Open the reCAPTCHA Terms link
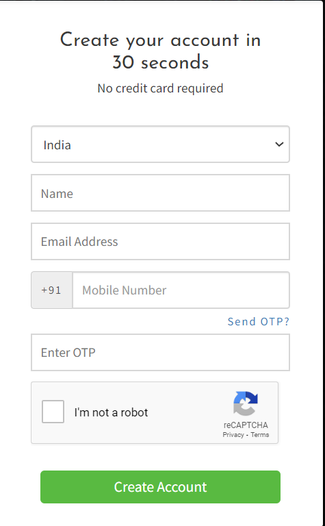This screenshot has width=325, height=526. click(260, 435)
